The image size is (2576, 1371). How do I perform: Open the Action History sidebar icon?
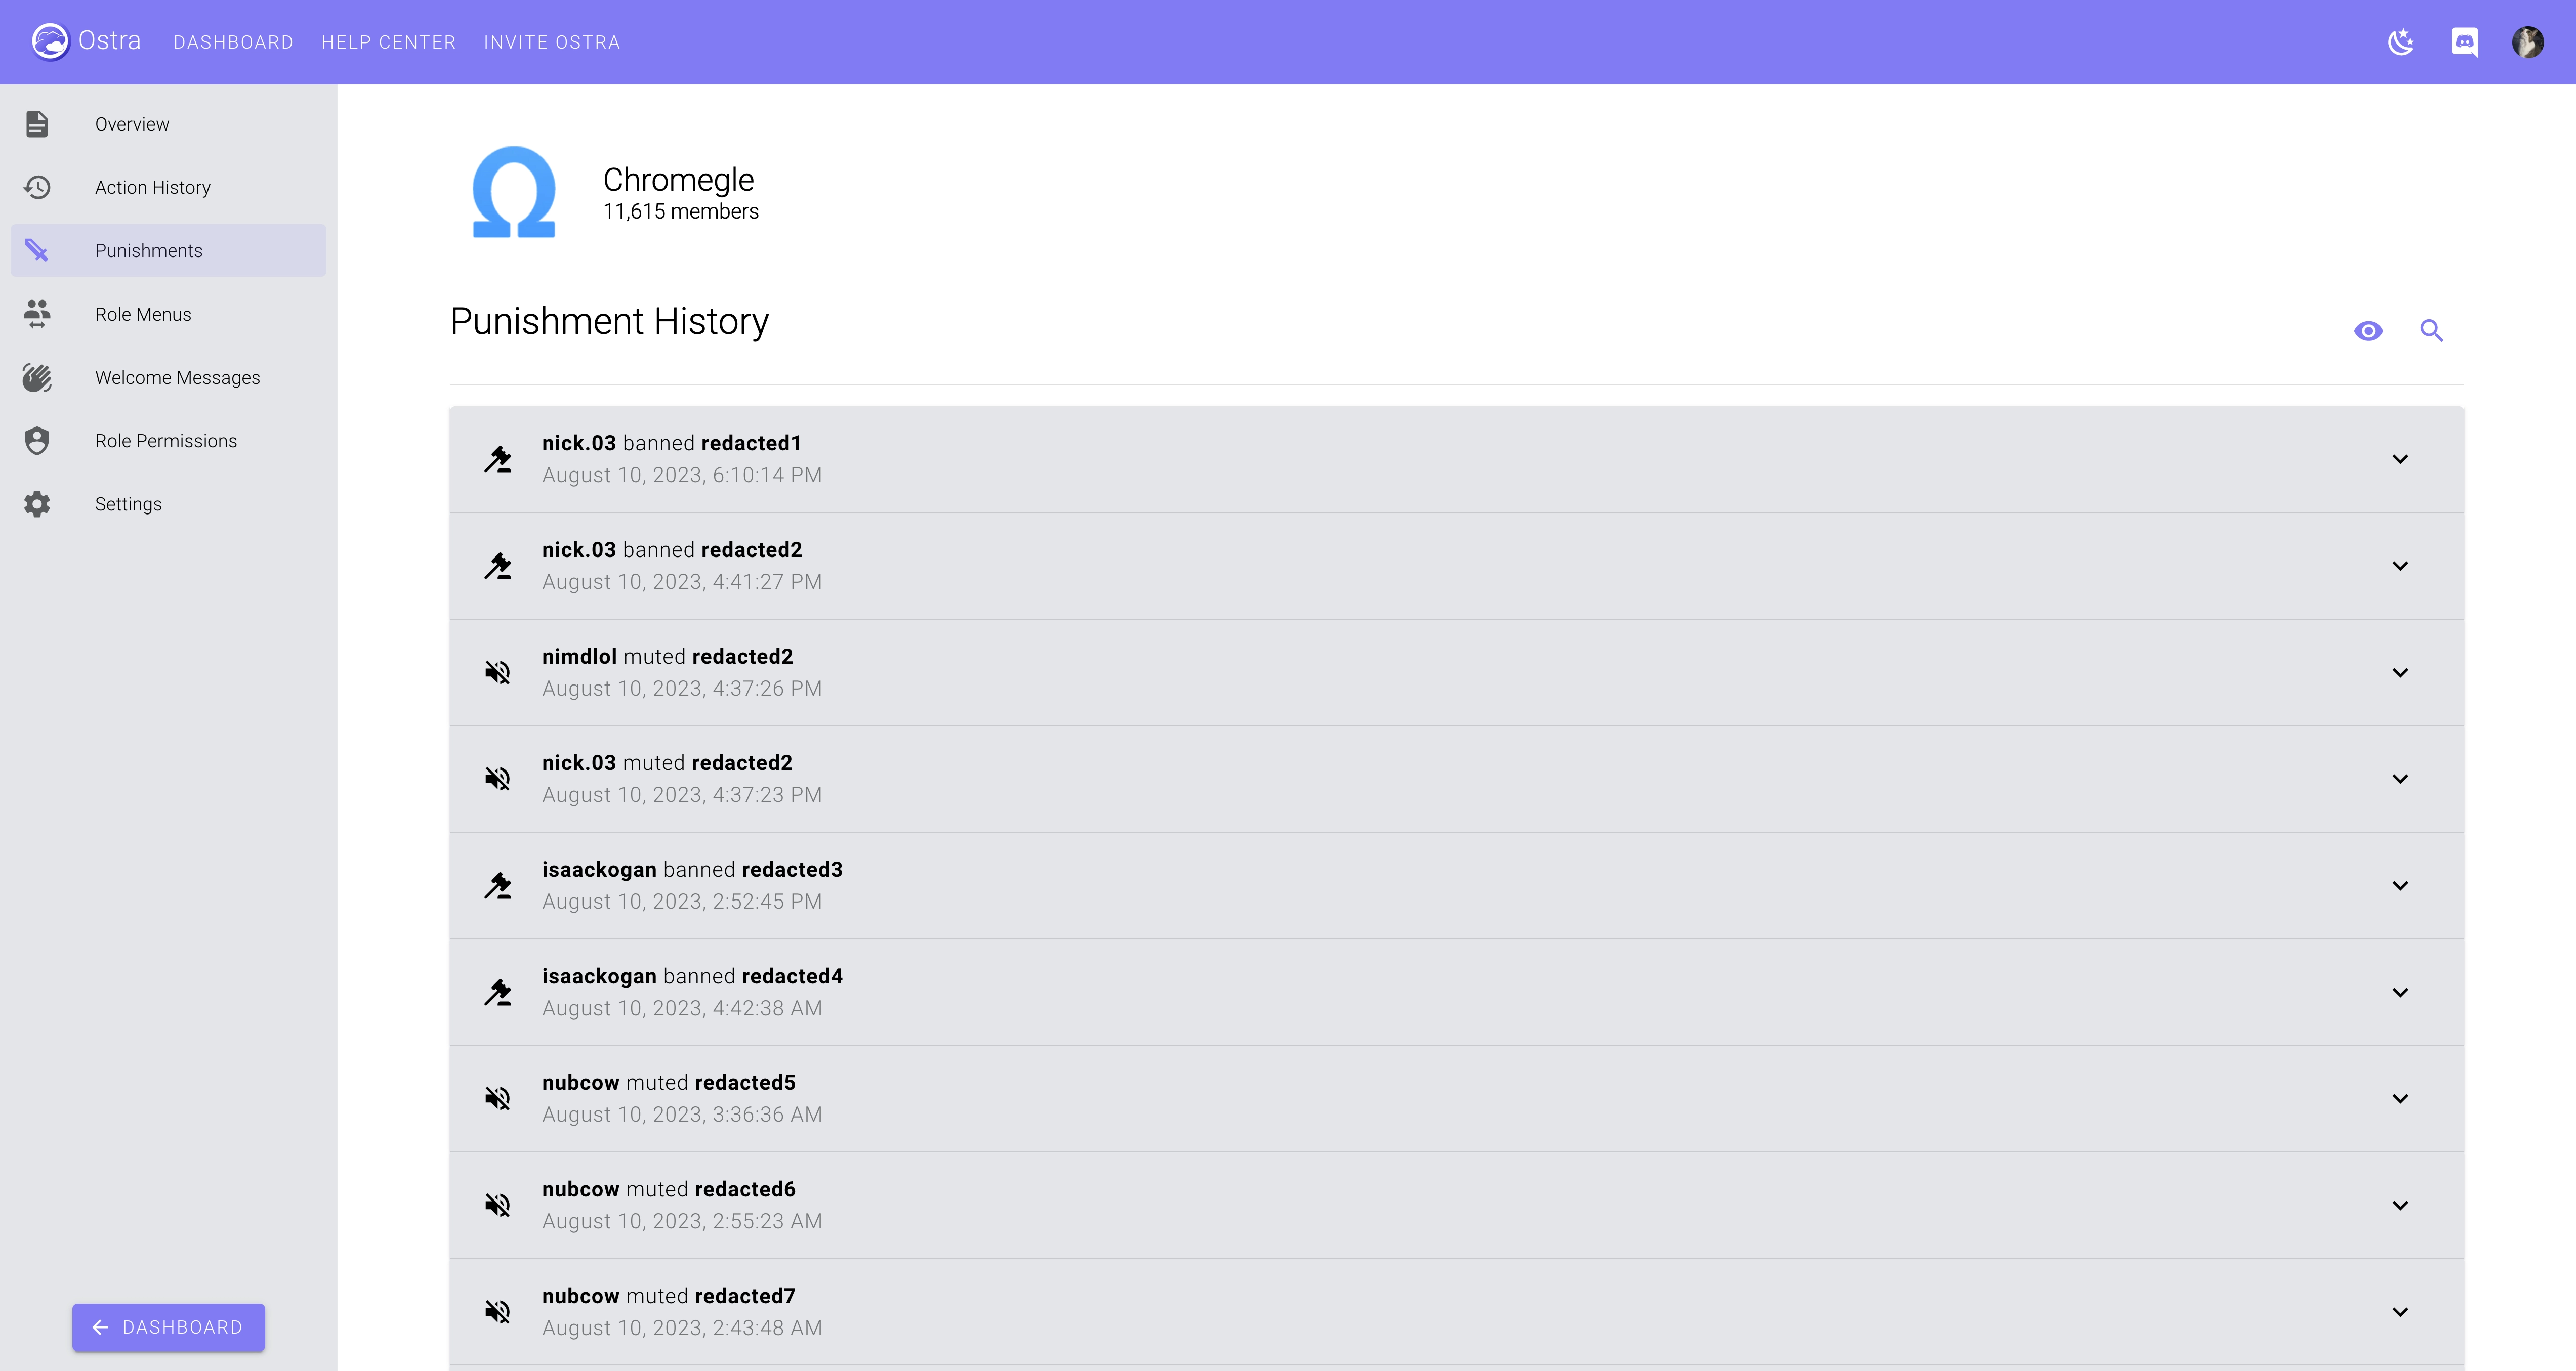pyautogui.click(x=37, y=187)
